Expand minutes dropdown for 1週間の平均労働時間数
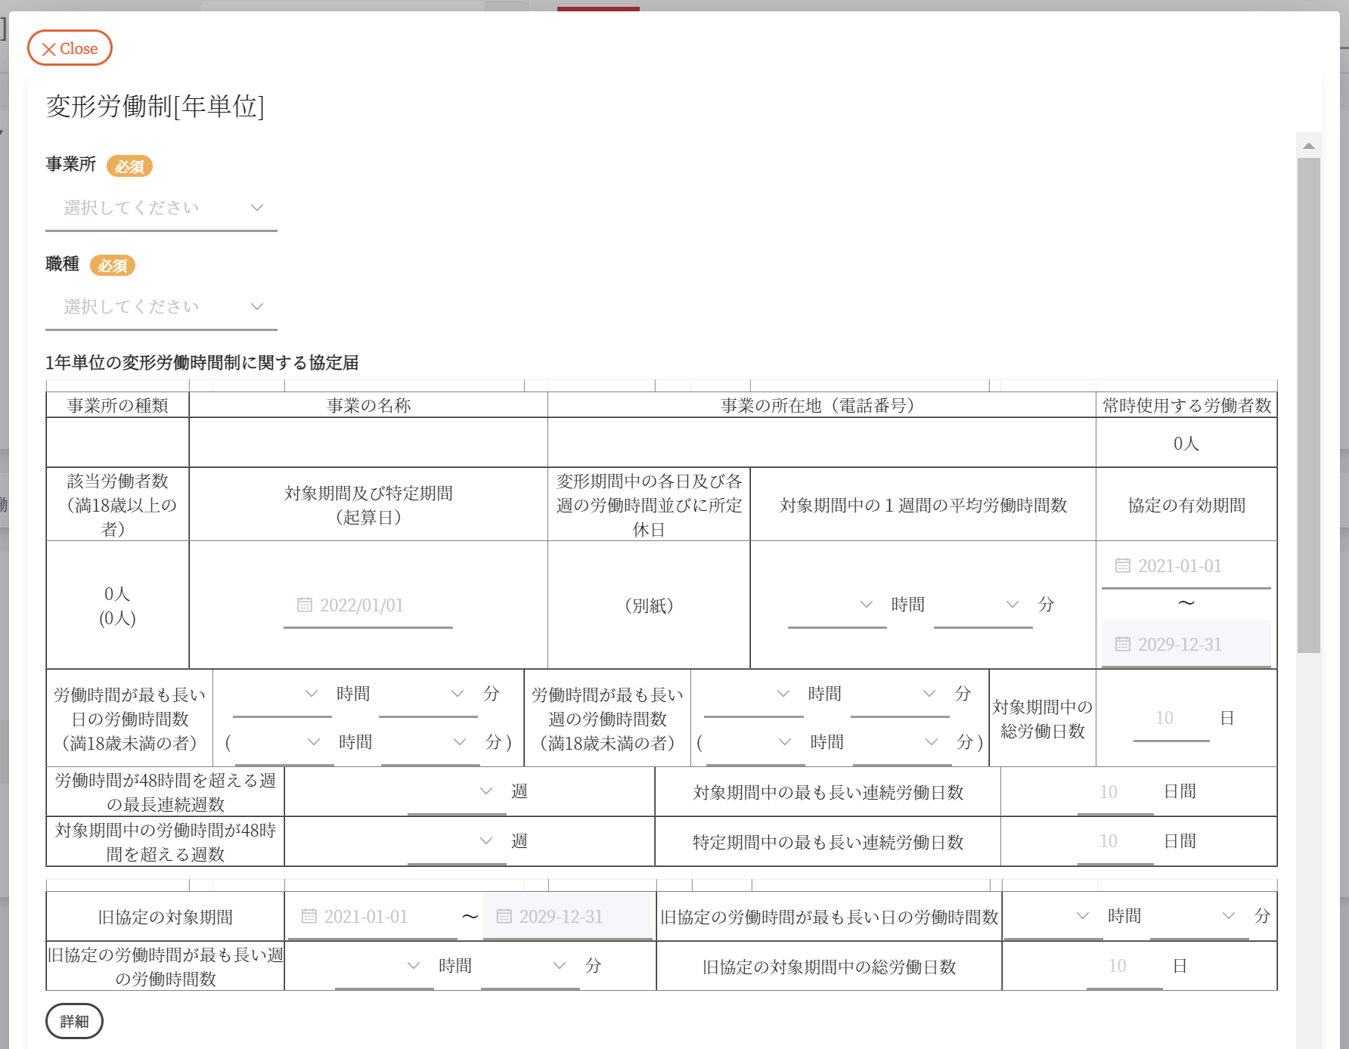The height and width of the screenshot is (1049, 1349). click(982, 605)
